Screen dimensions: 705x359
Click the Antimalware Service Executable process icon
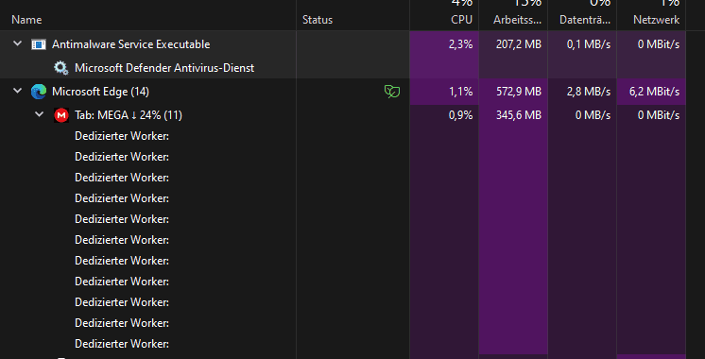[x=39, y=44]
